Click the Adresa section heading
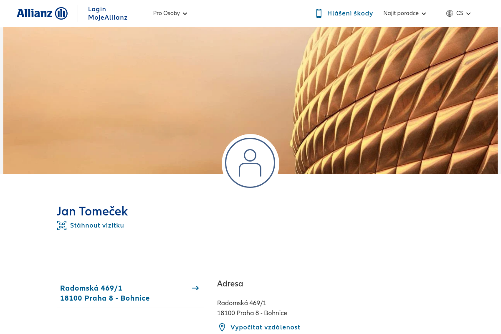The height and width of the screenshot is (334, 501). (230, 283)
